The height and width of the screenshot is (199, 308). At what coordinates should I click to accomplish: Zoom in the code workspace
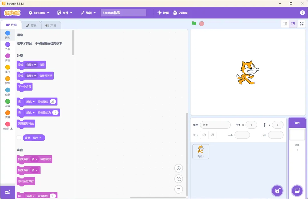coord(179,168)
